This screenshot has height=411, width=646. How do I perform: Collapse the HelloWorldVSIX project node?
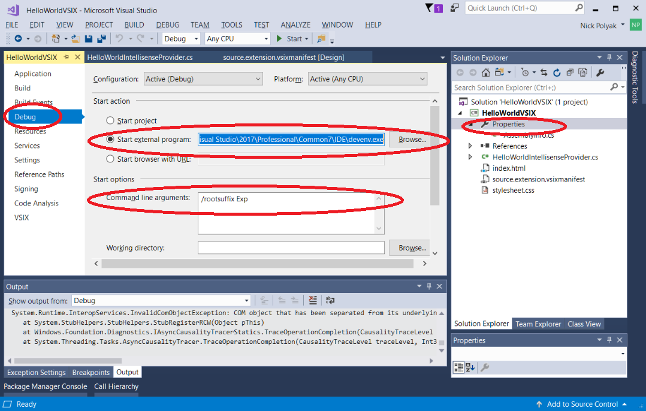(460, 113)
